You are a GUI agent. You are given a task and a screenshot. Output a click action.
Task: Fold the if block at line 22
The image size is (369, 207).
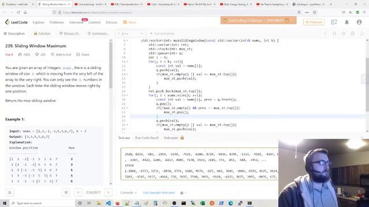tap(127, 108)
